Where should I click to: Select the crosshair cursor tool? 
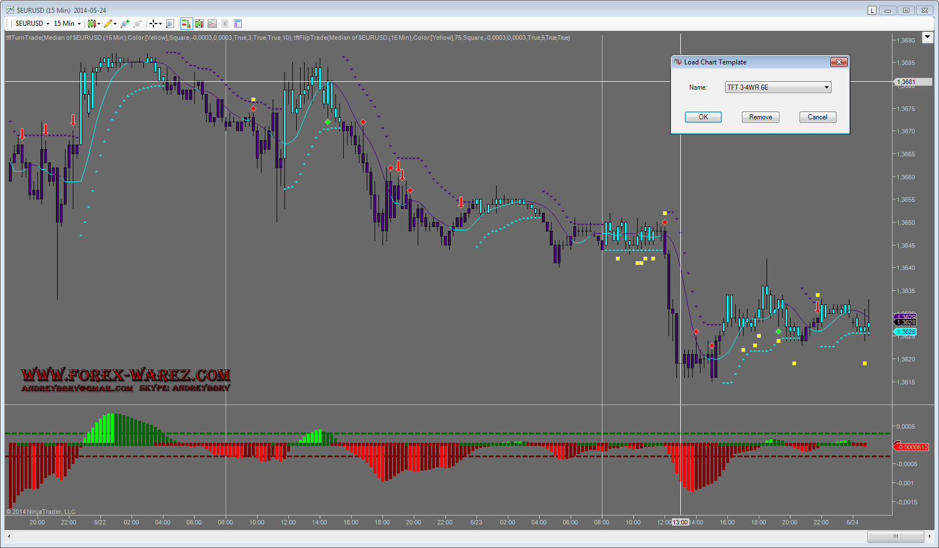point(153,24)
